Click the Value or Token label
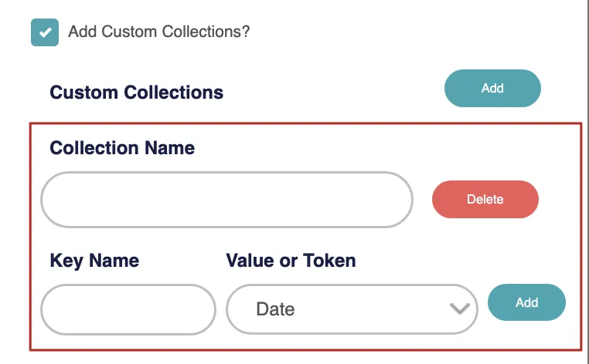589x364 pixels. click(x=291, y=261)
